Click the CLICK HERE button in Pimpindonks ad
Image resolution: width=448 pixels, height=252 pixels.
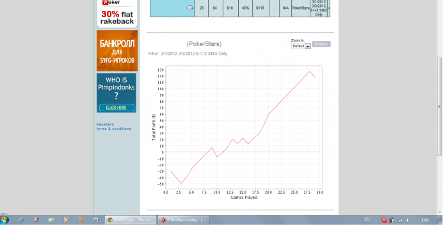pos(116,107)
